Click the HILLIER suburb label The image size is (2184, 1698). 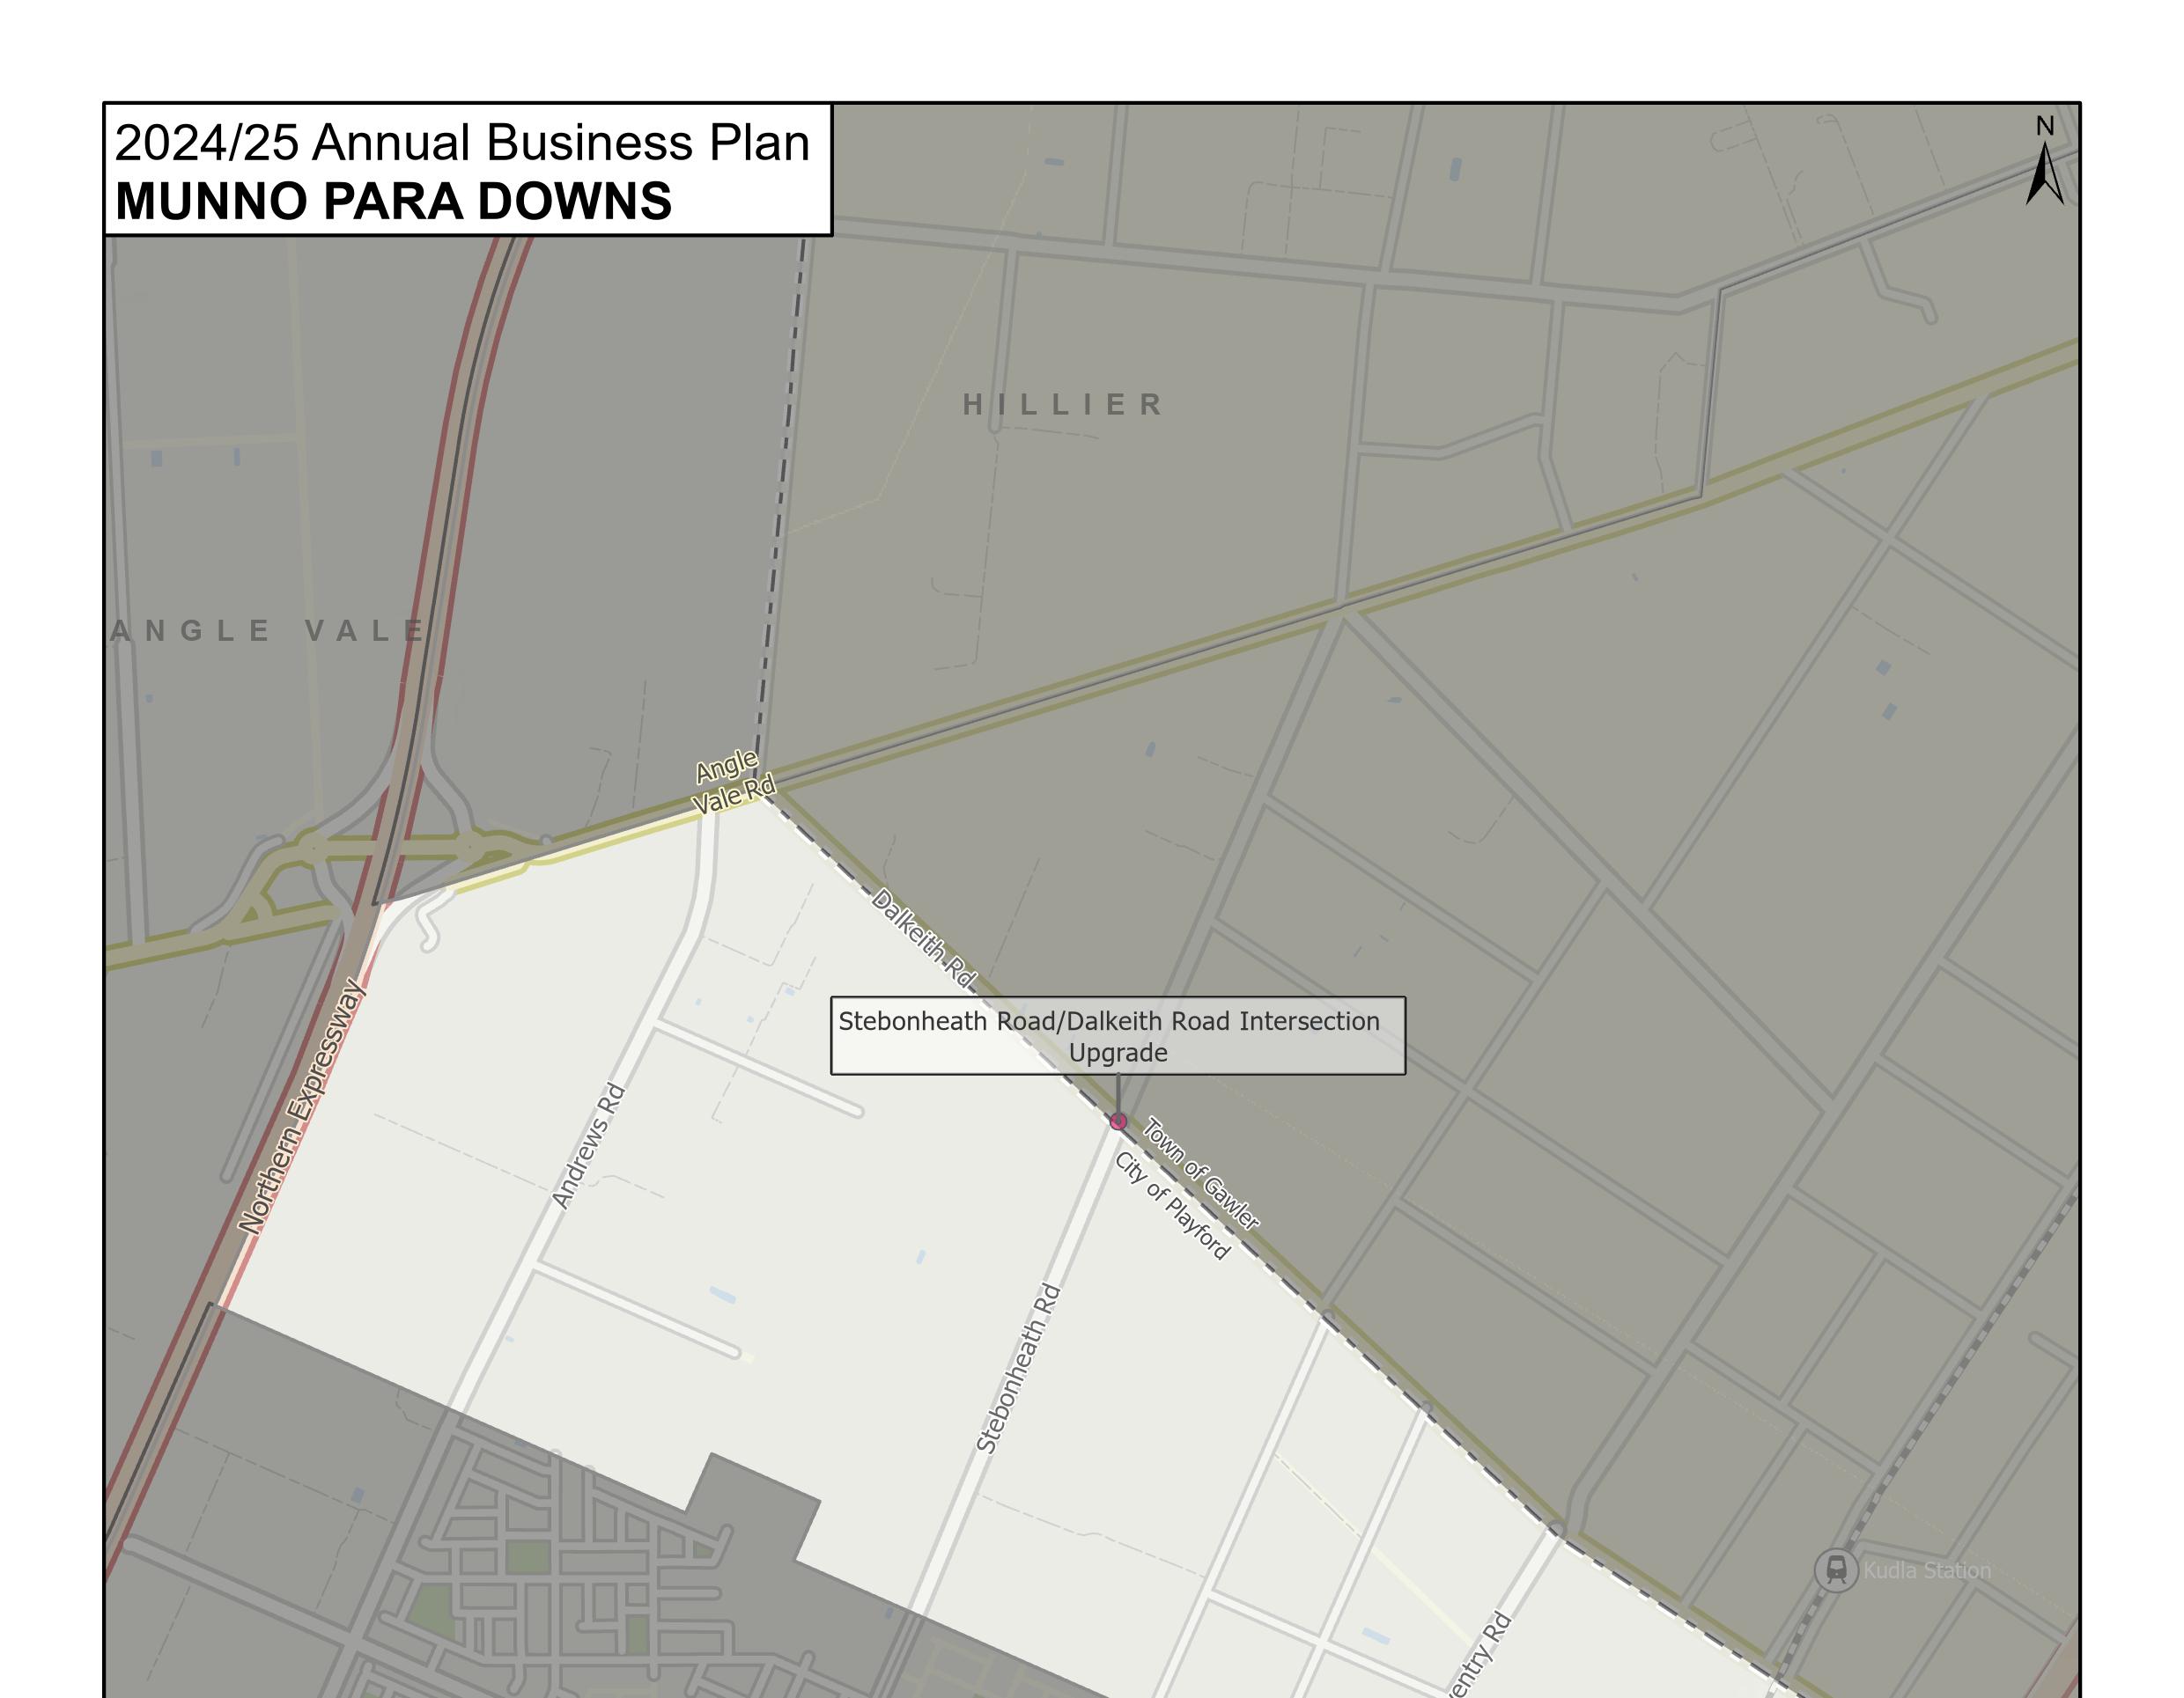coord(1063,405)
